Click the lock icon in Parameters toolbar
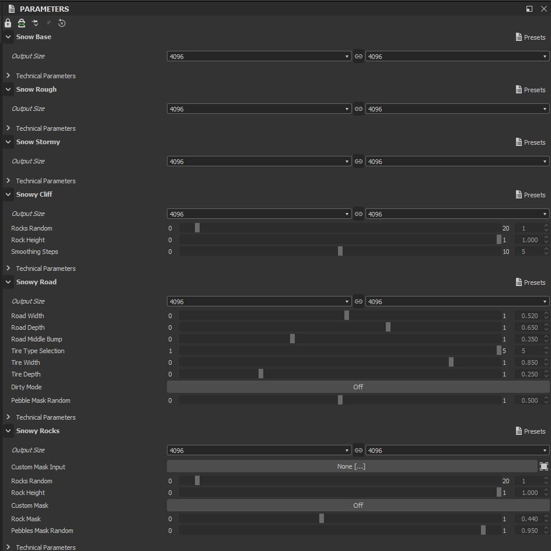Screen dimensions: 551x551 pos(8,23)
